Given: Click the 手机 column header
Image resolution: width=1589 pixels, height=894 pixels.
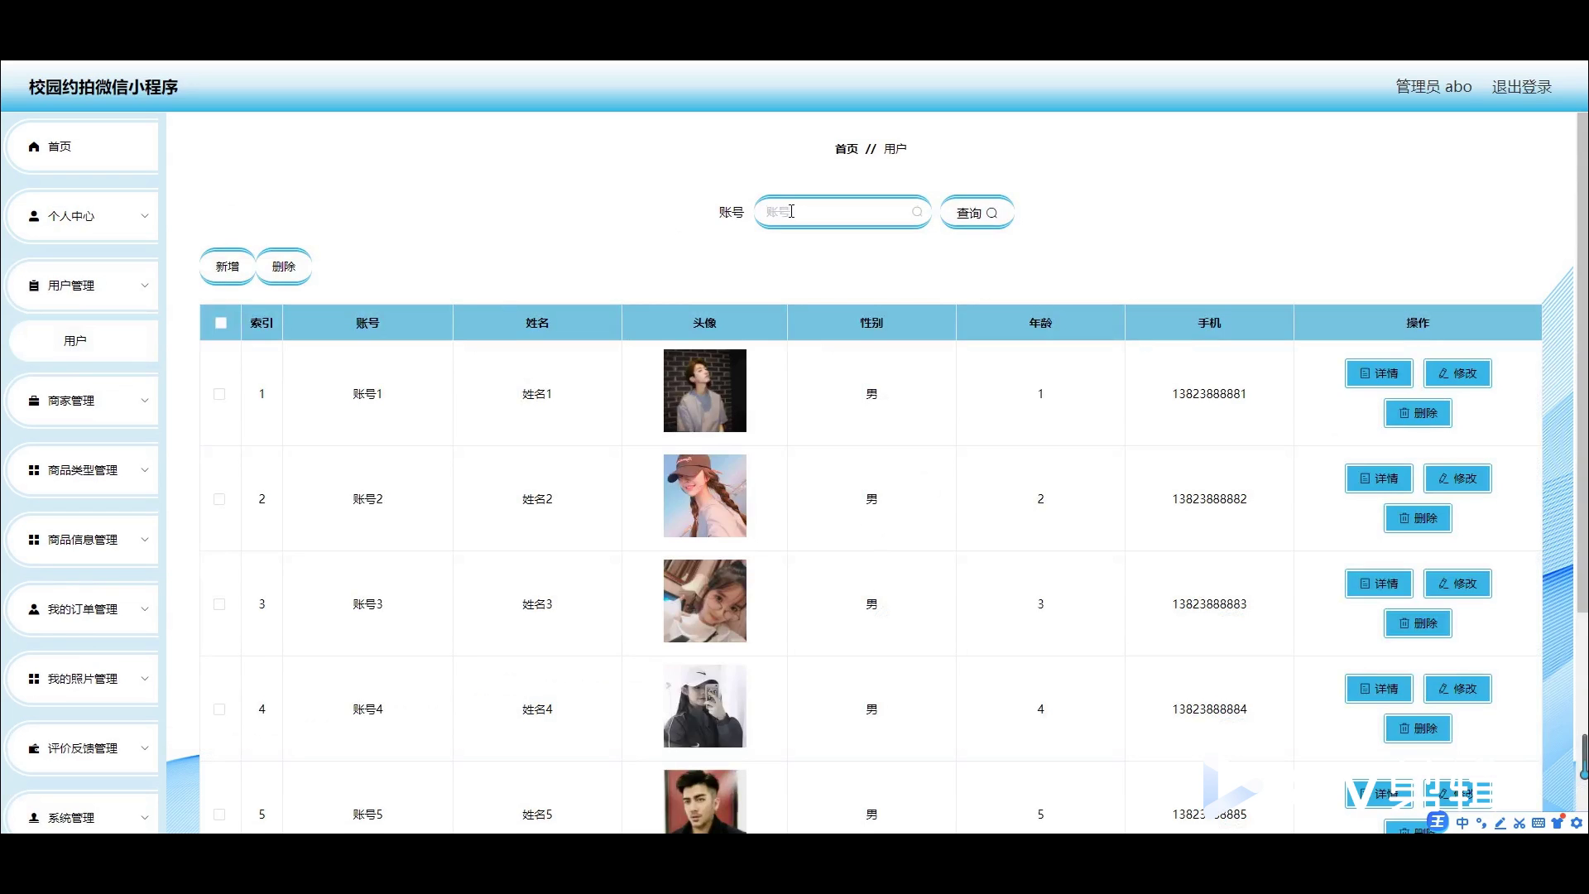Looking at the screenshot, I should pos(1209,323).
